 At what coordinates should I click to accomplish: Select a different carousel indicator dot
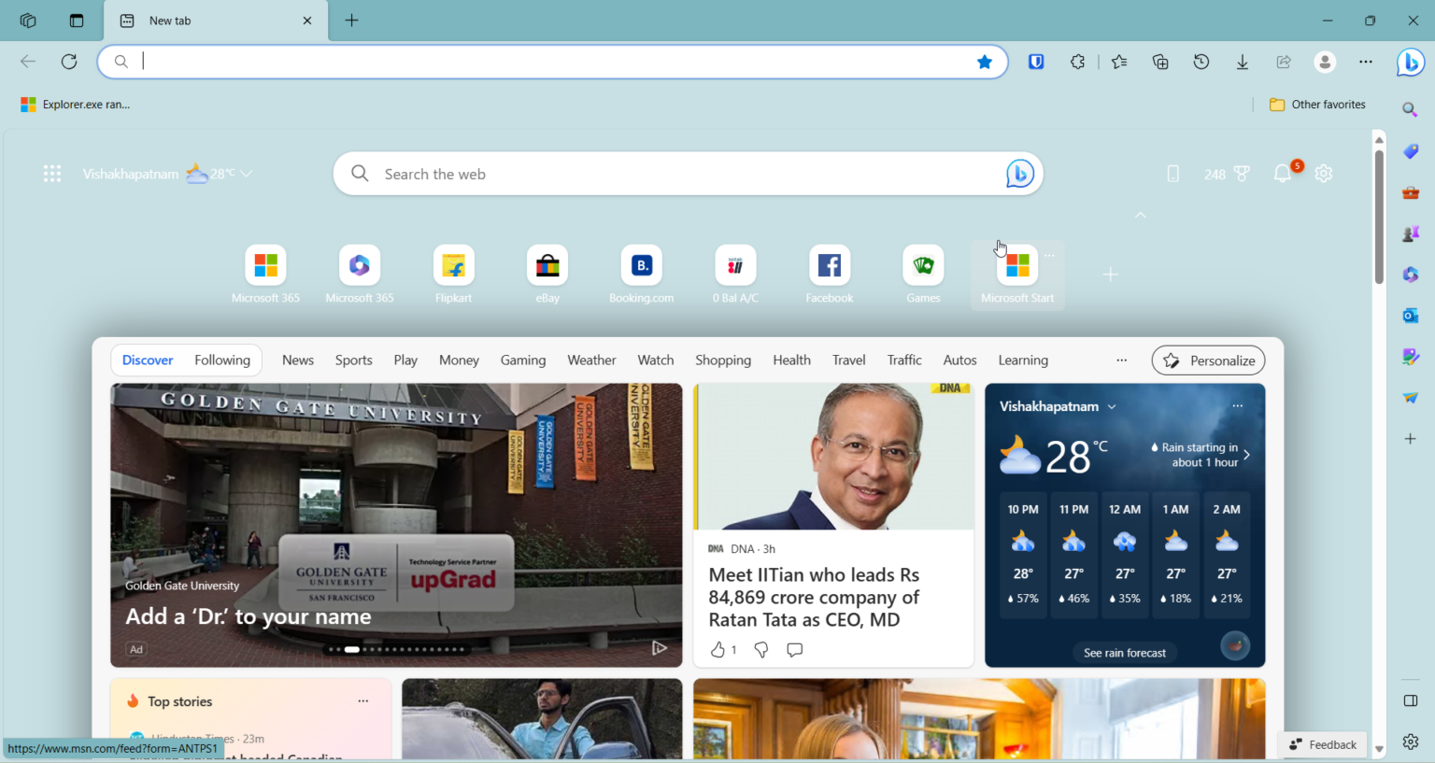click(374, 649)
